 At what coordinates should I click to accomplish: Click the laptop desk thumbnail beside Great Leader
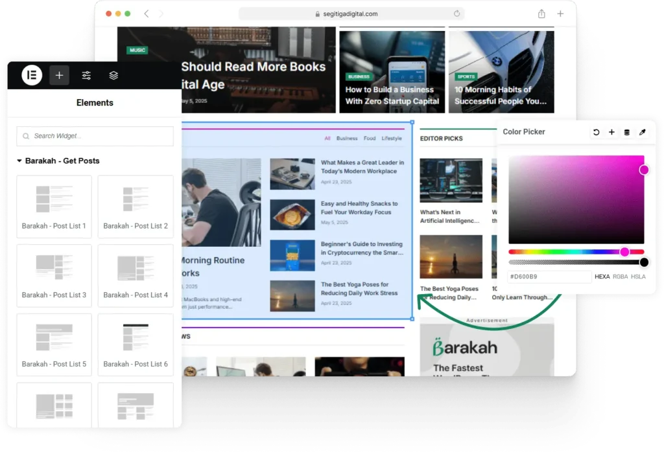[x=292, y=174]
